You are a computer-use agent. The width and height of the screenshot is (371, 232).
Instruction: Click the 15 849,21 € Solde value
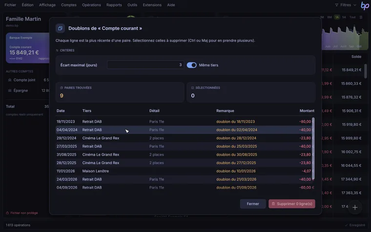[x=351, y=70]
